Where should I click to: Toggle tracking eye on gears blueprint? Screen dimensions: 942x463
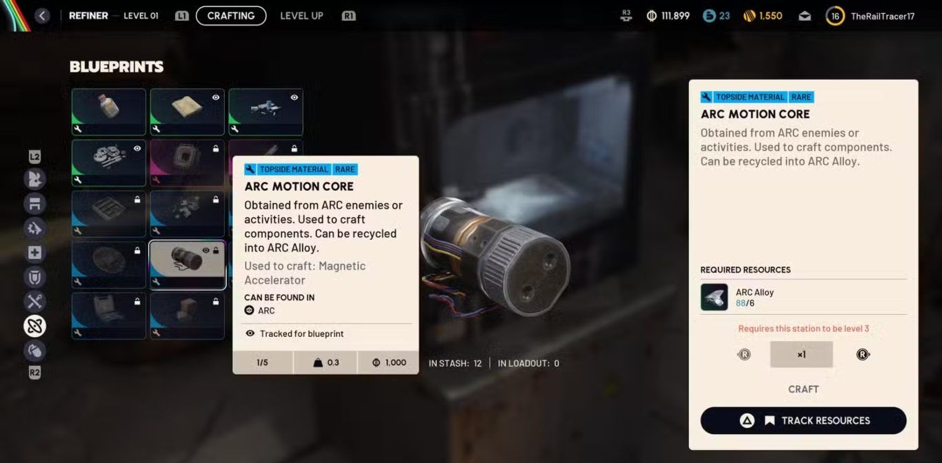coord(137,148)
